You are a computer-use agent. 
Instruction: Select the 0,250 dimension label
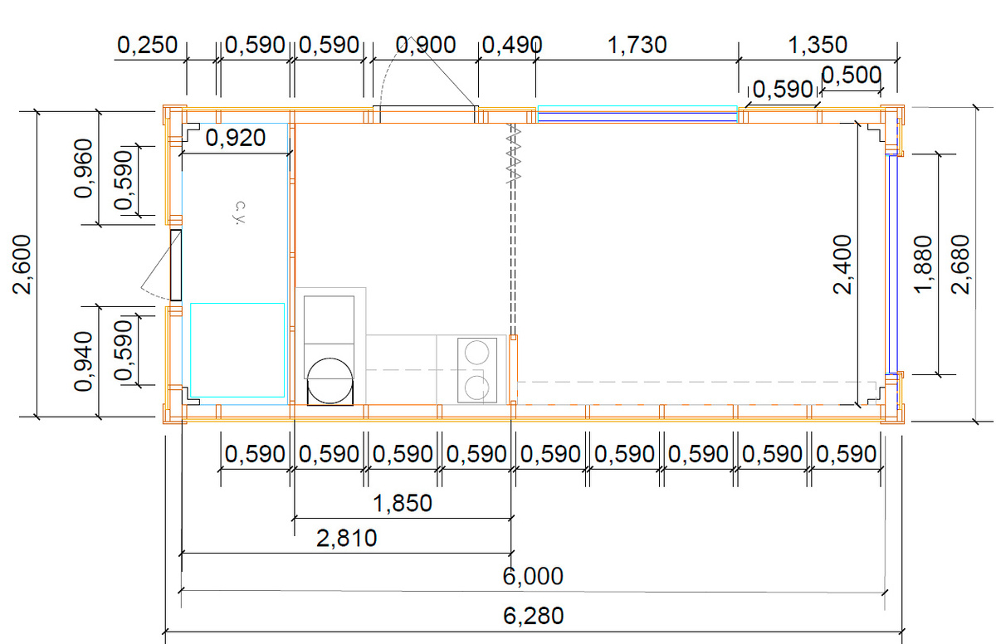click(147, 45)
